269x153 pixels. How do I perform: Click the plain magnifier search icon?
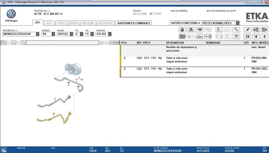point(24,43)
